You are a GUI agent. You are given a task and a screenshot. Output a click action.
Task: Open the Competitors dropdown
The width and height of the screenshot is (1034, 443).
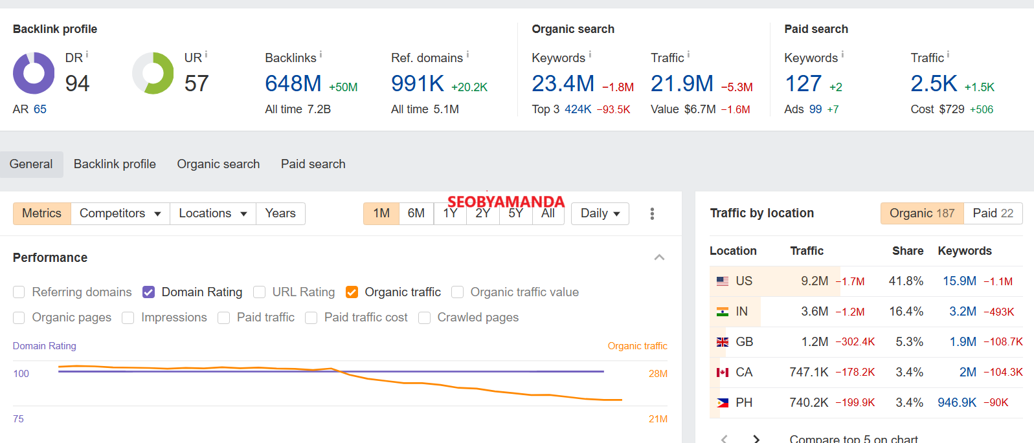[x=120, y=213]
